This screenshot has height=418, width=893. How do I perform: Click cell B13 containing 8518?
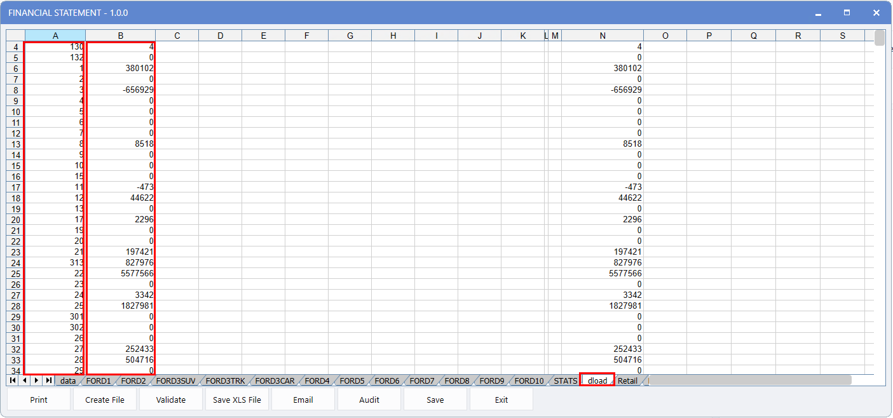(x=121, y=144)
